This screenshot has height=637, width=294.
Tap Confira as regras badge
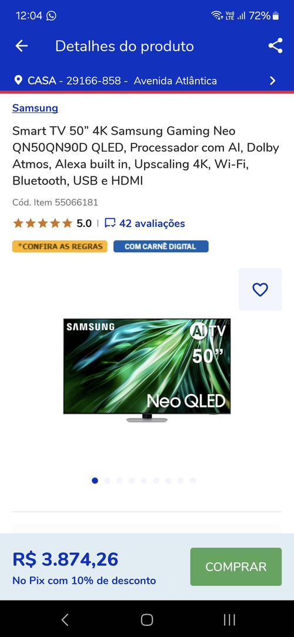tap(60, 246)
